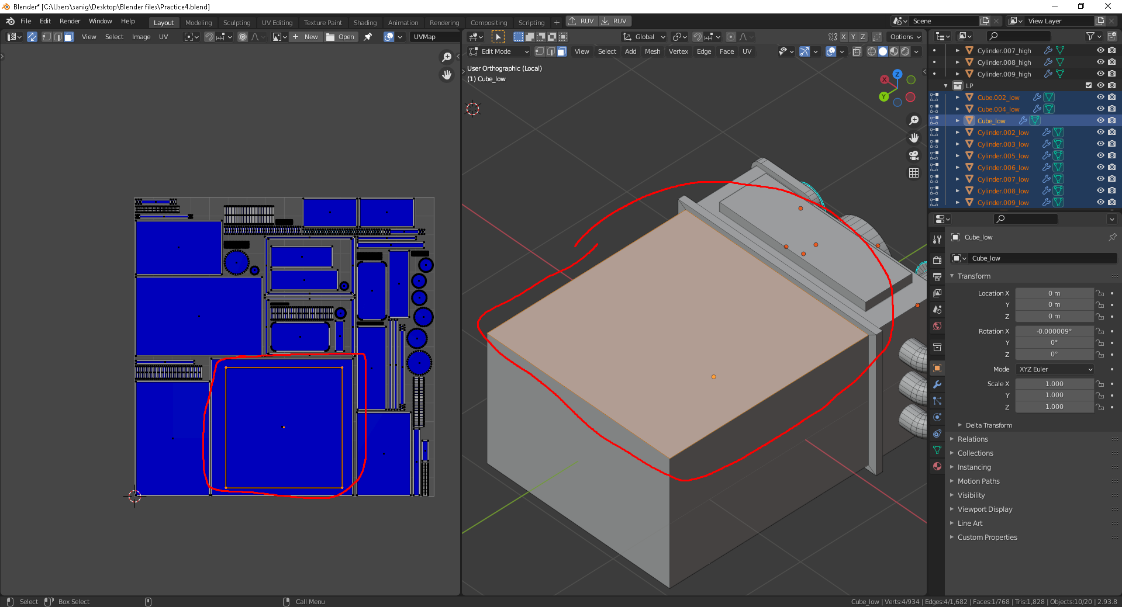Toggle UV sync selection in UV editor
This screenshot has height=607, width=1122.
point(32,37)
